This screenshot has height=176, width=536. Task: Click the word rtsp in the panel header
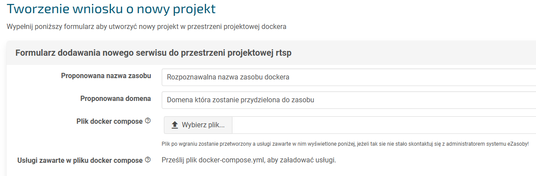coord(283,53)
